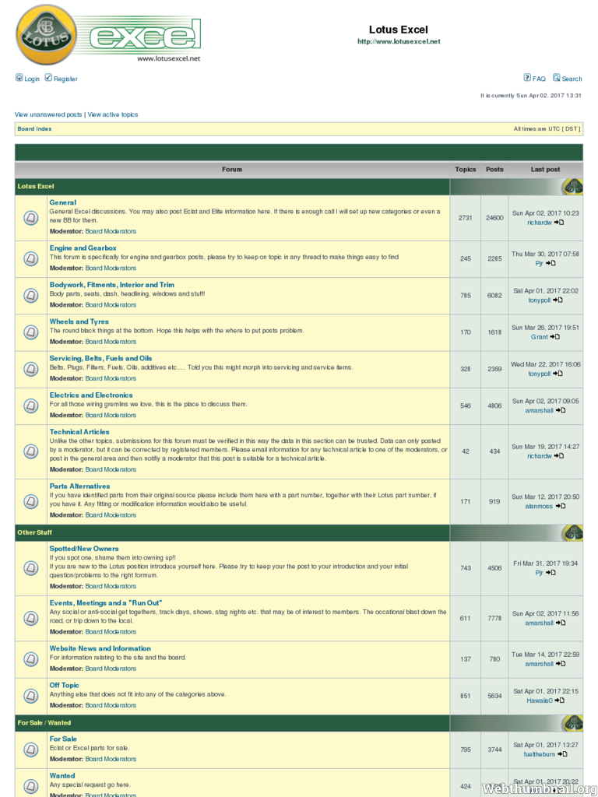Open the General forum
This screenshot has width=598, height=797.
point(62,202)
